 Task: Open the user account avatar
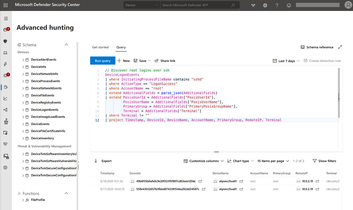348,5
